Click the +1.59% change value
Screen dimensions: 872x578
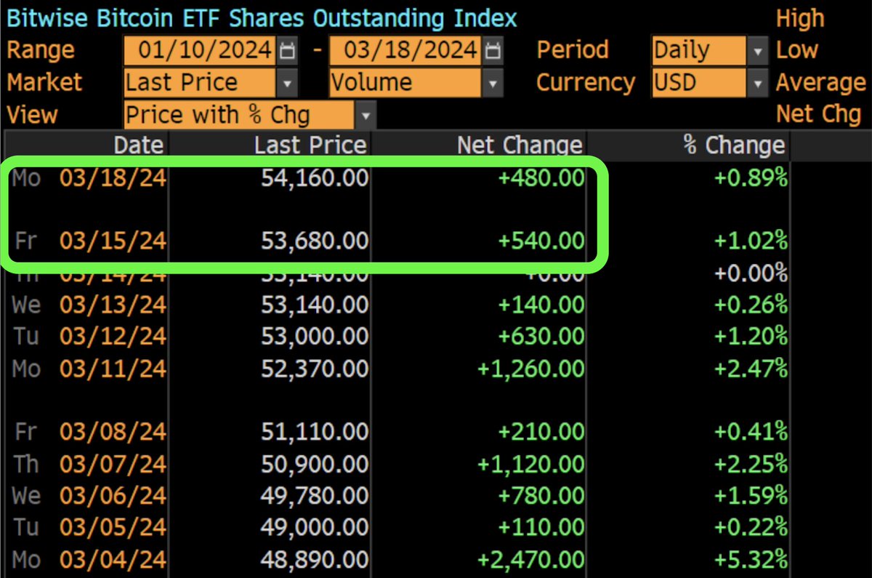click(751, 496)
